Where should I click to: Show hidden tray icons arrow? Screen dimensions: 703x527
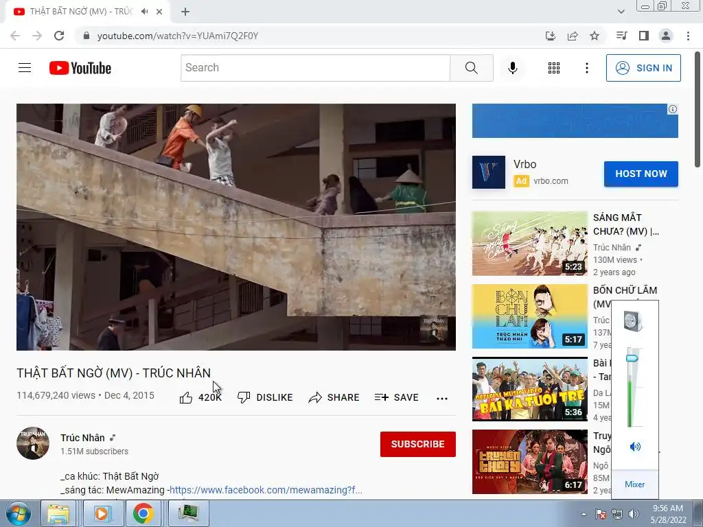pos(584,514)
